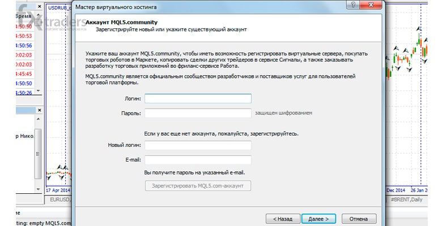Close the lower left navigator panel X

click(40, 110)
